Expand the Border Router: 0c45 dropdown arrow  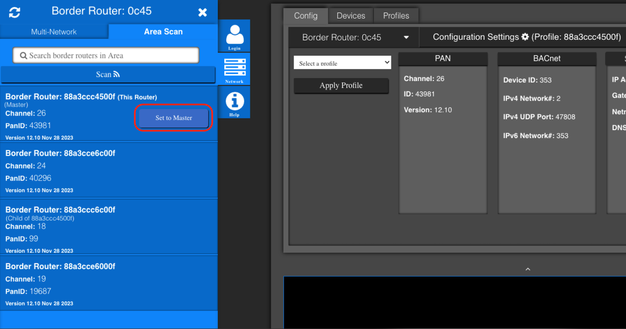406,37
